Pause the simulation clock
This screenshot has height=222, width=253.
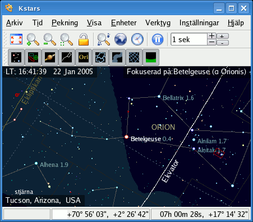158,39
